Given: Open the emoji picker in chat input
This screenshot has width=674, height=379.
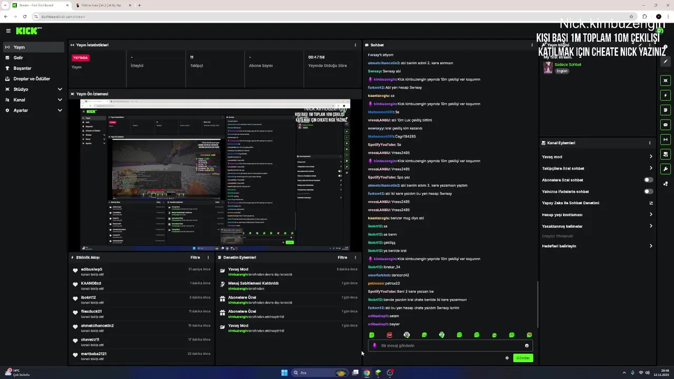Looking at the screenshot, I should click(x=527, y=346).
